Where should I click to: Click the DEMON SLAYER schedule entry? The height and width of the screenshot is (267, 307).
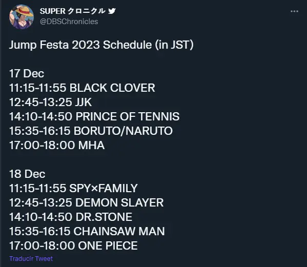coord(86,202)
